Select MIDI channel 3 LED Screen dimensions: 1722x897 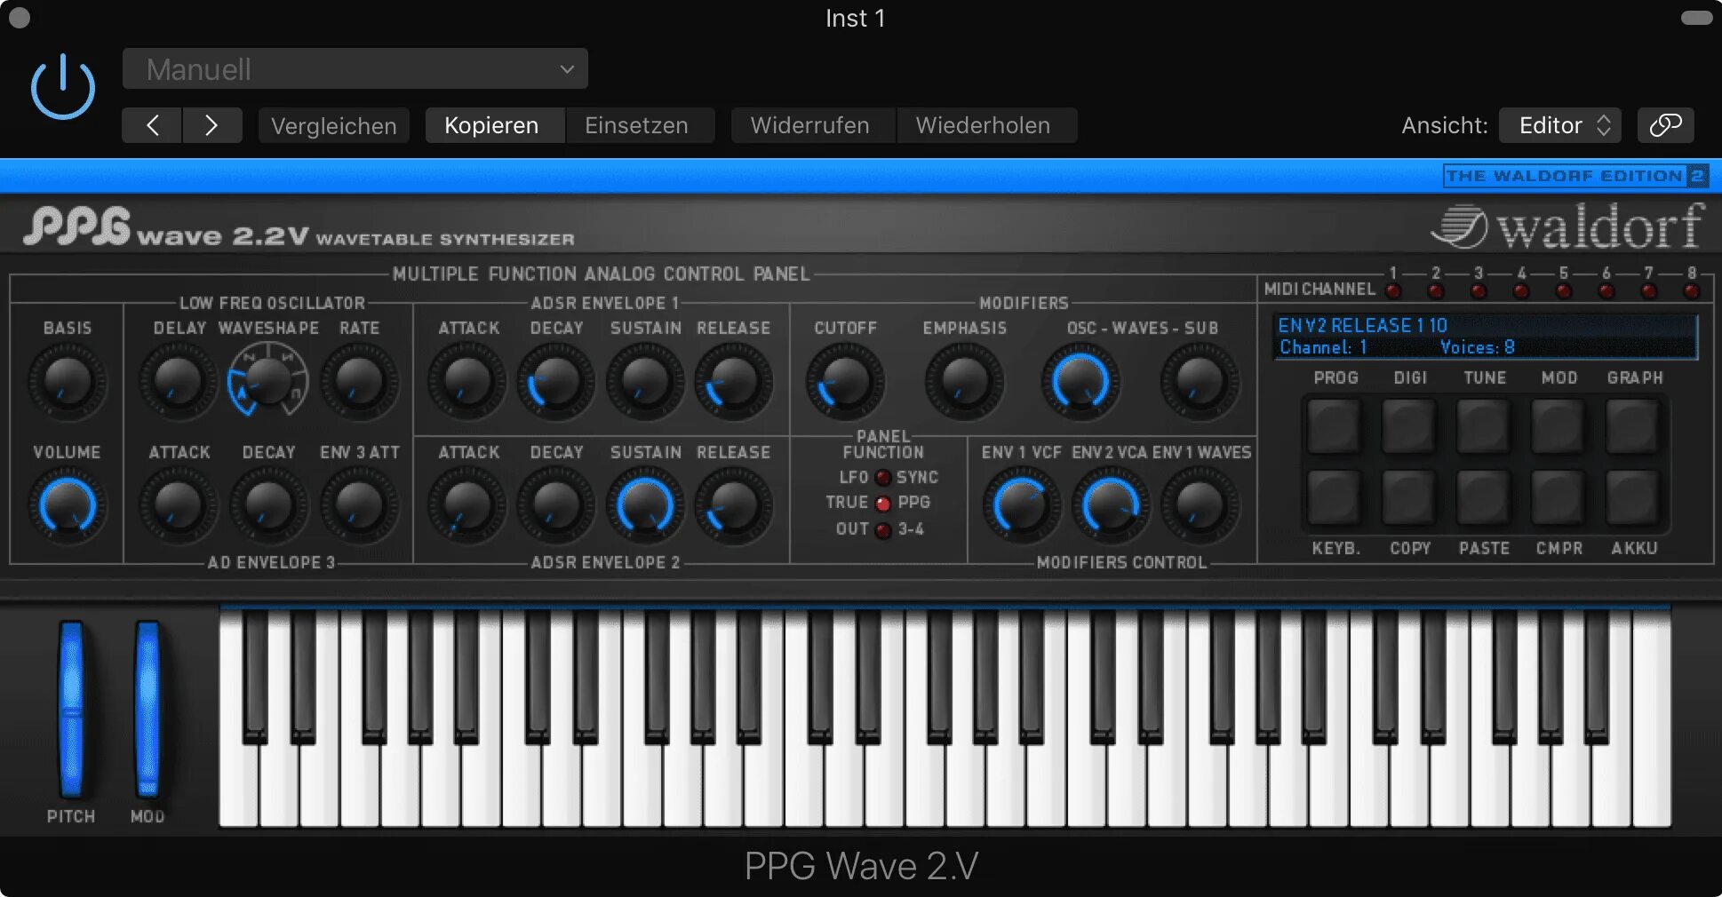[x=1479, y=290]
